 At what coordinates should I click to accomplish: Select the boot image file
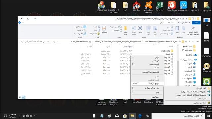pyautogui.click(x=169, y=54)
